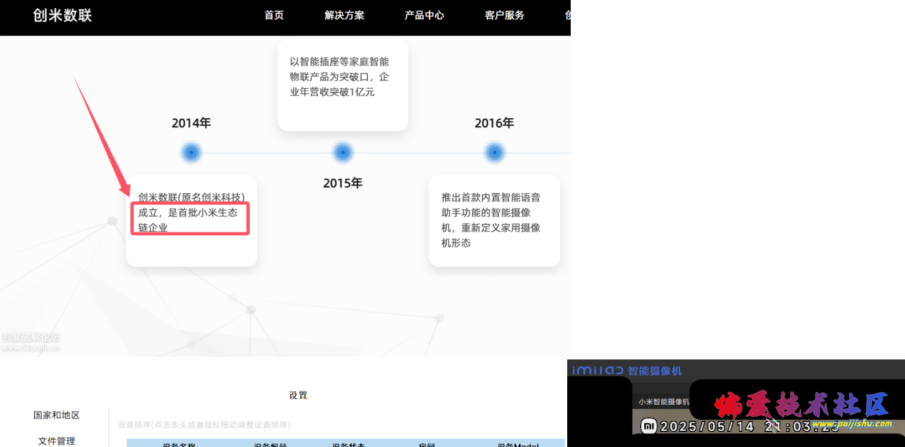Click the 推出首款内置智能语音 card text
Image resolution: width=905 pixels, height=447 pixels.
491,220
